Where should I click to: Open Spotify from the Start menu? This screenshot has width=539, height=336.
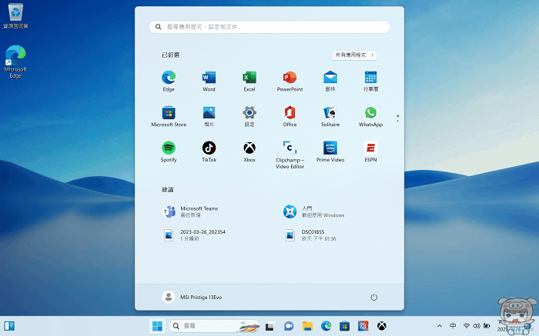point(169,151)
